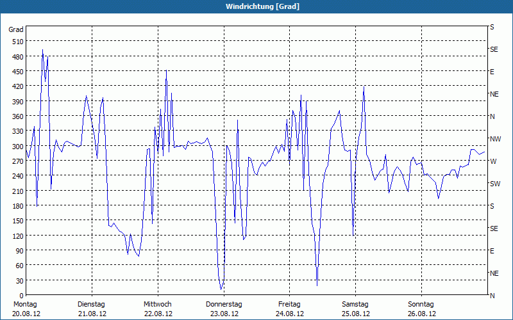Image resolution: width=513 pixels, height=320 pixels.
Task: Click the 30 degree axis label
Action: [x=20, y=281]
